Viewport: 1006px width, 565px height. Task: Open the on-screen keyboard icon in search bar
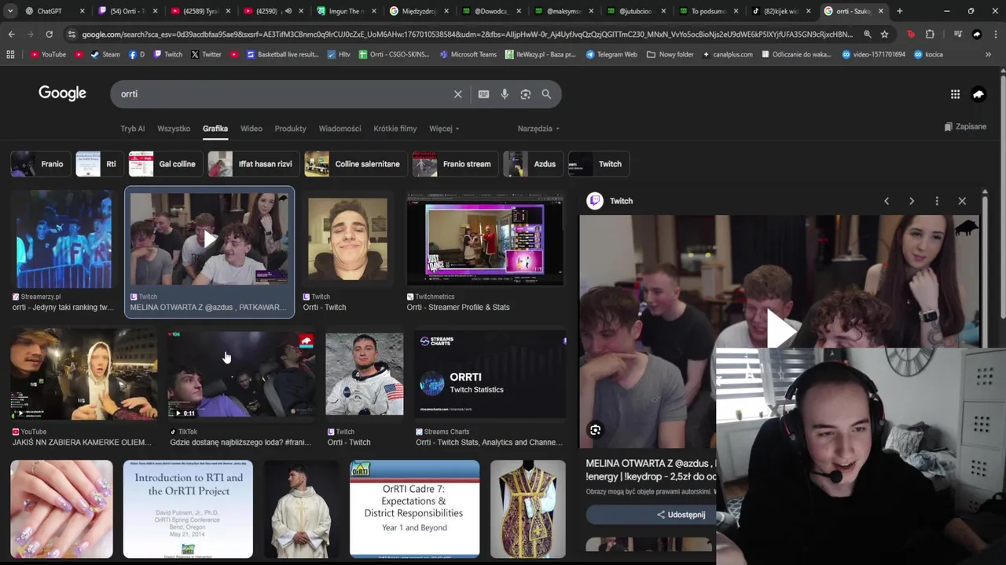[483, 94]
